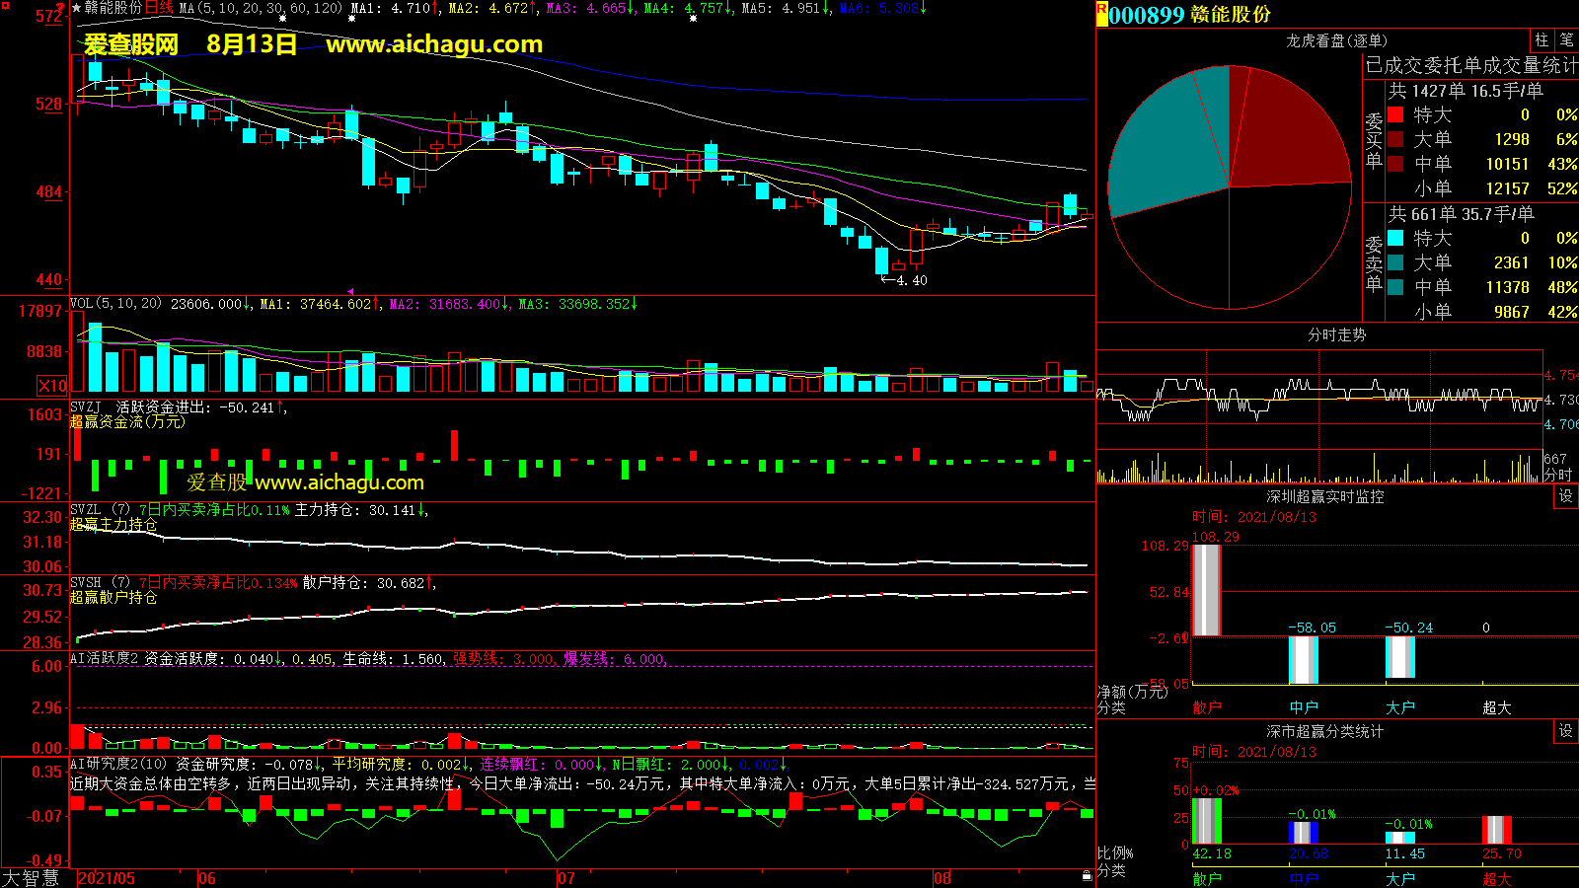The image size is (1579, 888).
Task: Open 设 settings for 深圳超赢实时监控 panel
Action: [x=1566, y=496]
